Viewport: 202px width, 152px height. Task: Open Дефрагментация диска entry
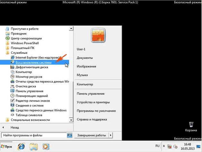pyautogui.click(x=32, y=67)
